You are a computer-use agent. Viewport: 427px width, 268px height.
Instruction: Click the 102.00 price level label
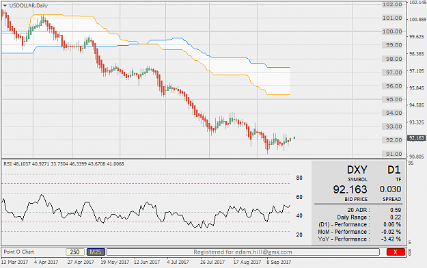pyautogui.click(x=392, y=4)
